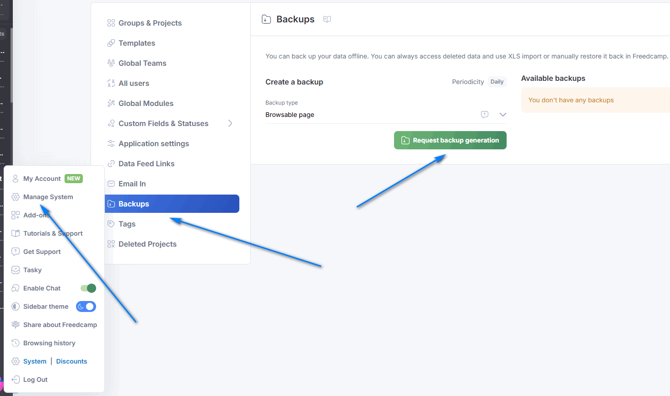Expand the Backup type dropdown arrow
Image resolution: width=670 pixels, height=396 pixels.
(x=502, y=115)
